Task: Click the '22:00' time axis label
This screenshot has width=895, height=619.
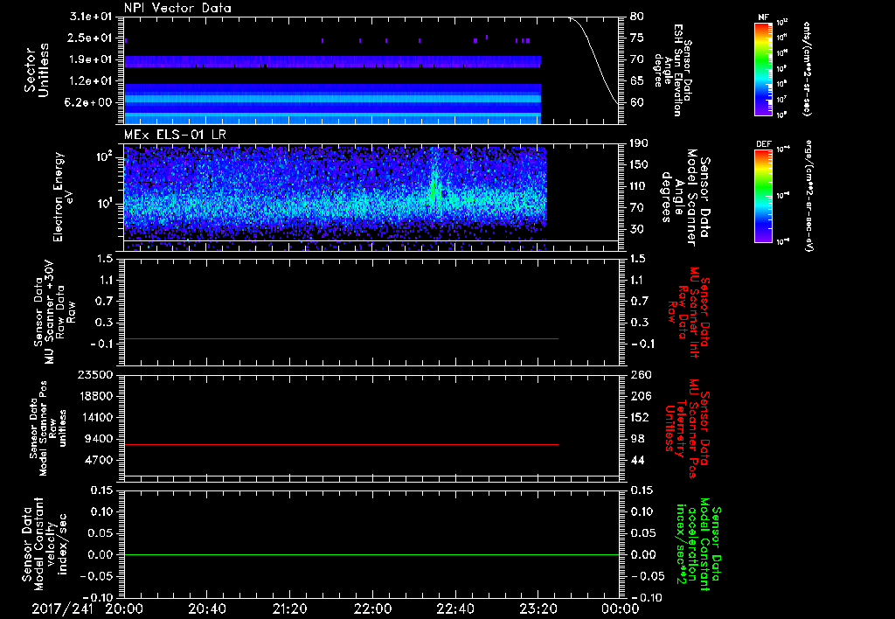Action: click(x=372, y=609)
